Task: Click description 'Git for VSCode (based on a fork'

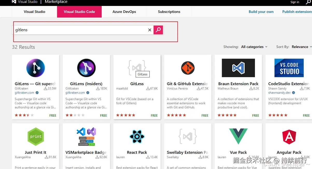Action: pos(135,101)
